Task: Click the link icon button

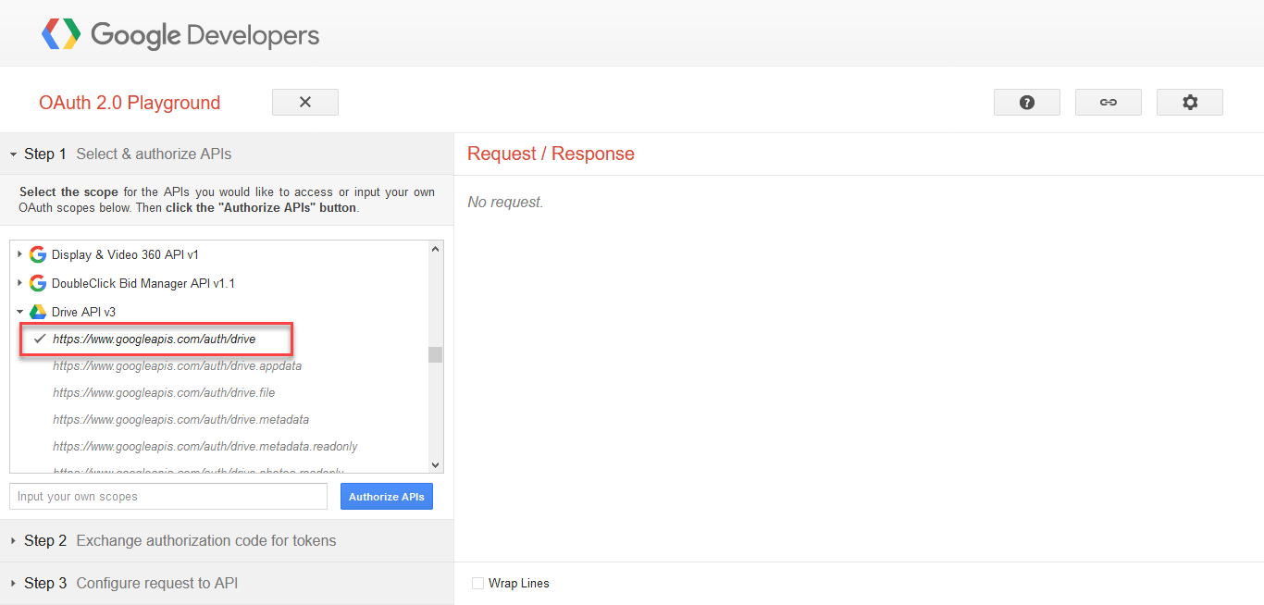Action: point(1108,103)
